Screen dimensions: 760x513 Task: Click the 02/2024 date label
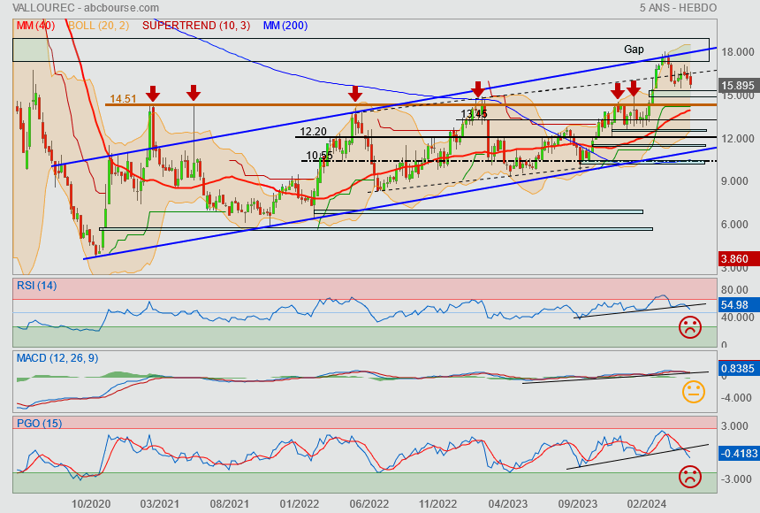(x=647, y=504)
